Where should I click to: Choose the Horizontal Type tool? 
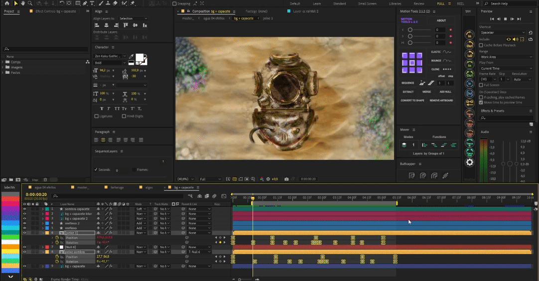[x=92, y=3]
